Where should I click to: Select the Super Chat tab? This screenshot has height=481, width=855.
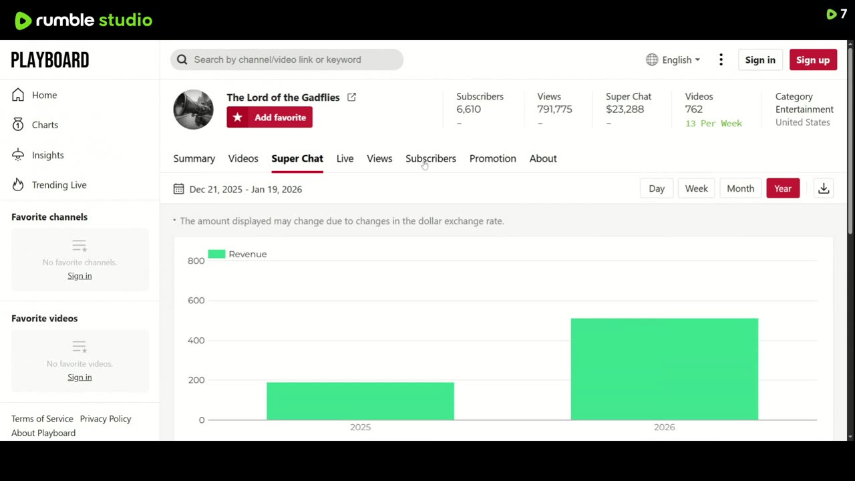pos(297,158)
